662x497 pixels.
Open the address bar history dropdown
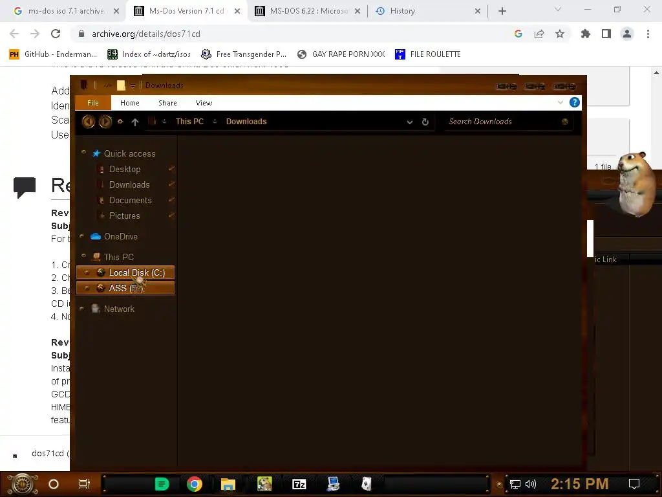pyautogui.click(x=409, y=122)
